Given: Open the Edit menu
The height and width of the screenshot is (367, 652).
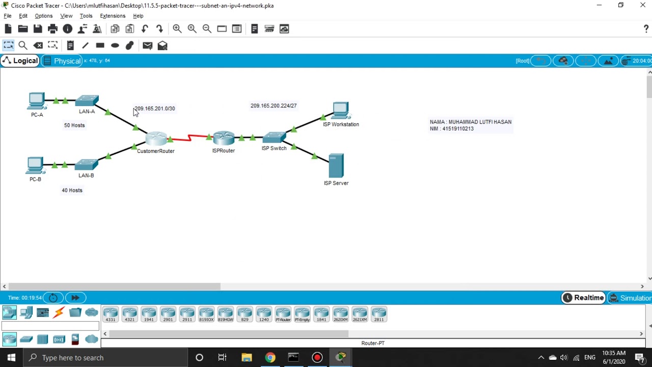Looking at the screenshot, I should point(23,16).
